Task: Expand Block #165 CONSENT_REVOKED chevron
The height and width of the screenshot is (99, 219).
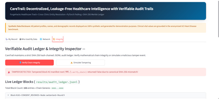Action: coord(8,95)
